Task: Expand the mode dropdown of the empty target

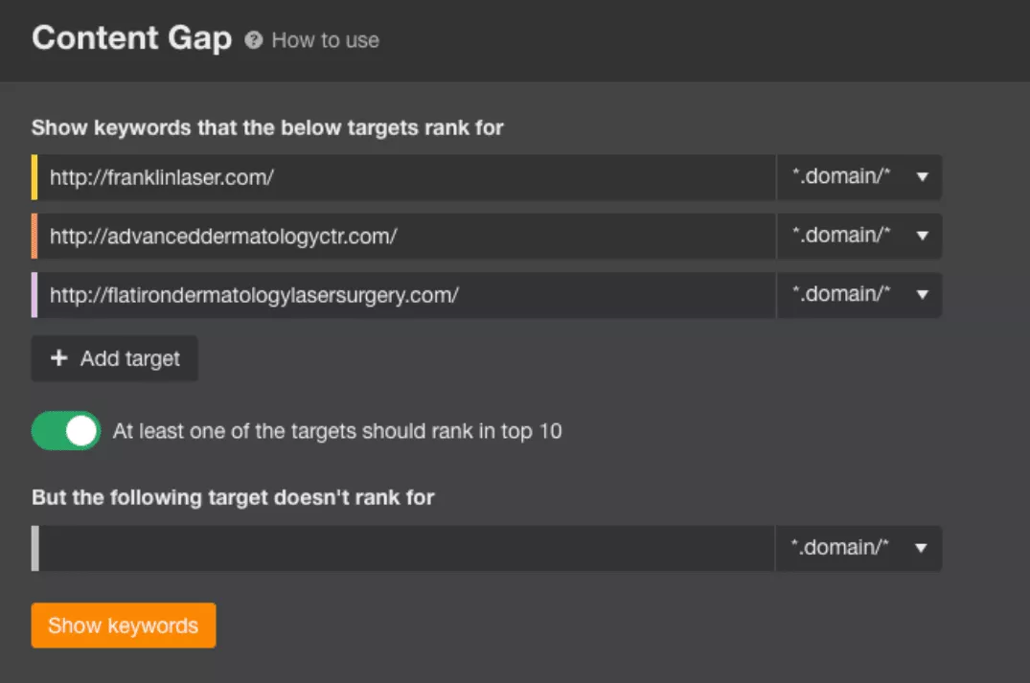Action: pos(859,548)
